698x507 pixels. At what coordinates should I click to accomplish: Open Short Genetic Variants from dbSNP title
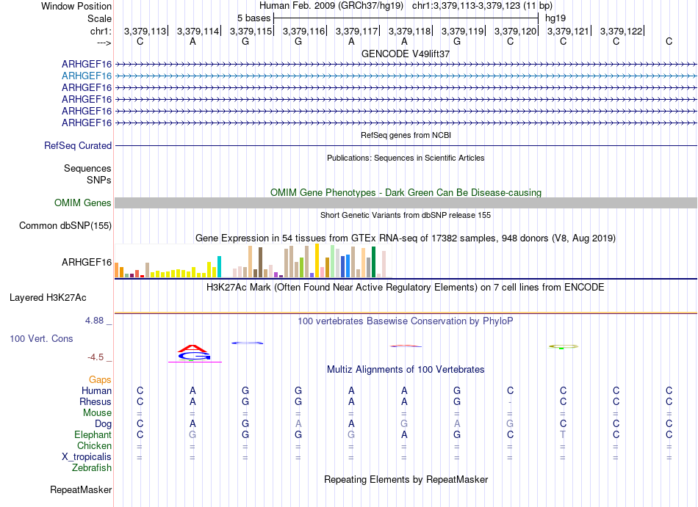click(x=406, y=215)
